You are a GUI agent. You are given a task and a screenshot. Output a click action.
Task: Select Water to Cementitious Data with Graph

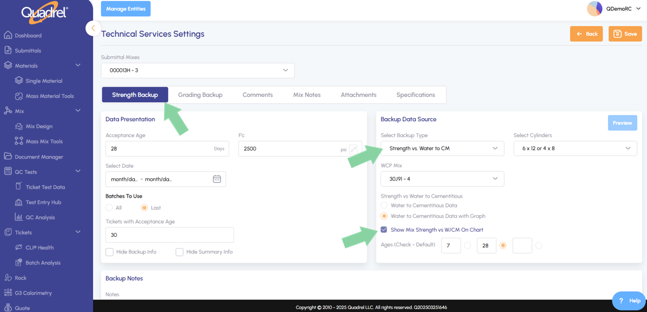[x=384, y=216]
